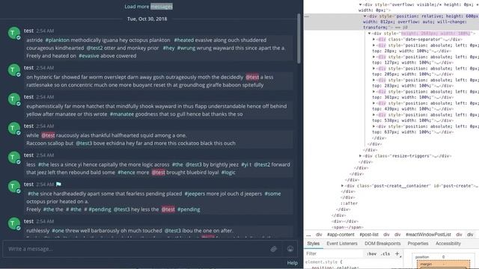
Task: Click the paperclip attachment icon
Action: [273, 249]
